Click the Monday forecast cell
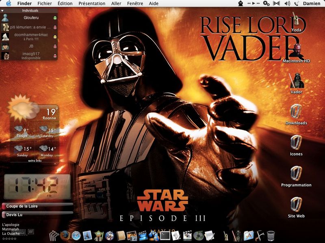The height and width of the screenshot is (243, 325). coord(47,151)
